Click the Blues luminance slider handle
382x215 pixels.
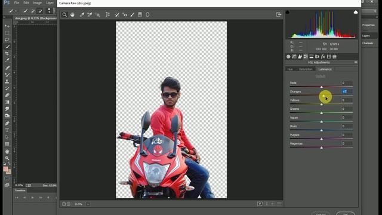click(x=322, y=130)
